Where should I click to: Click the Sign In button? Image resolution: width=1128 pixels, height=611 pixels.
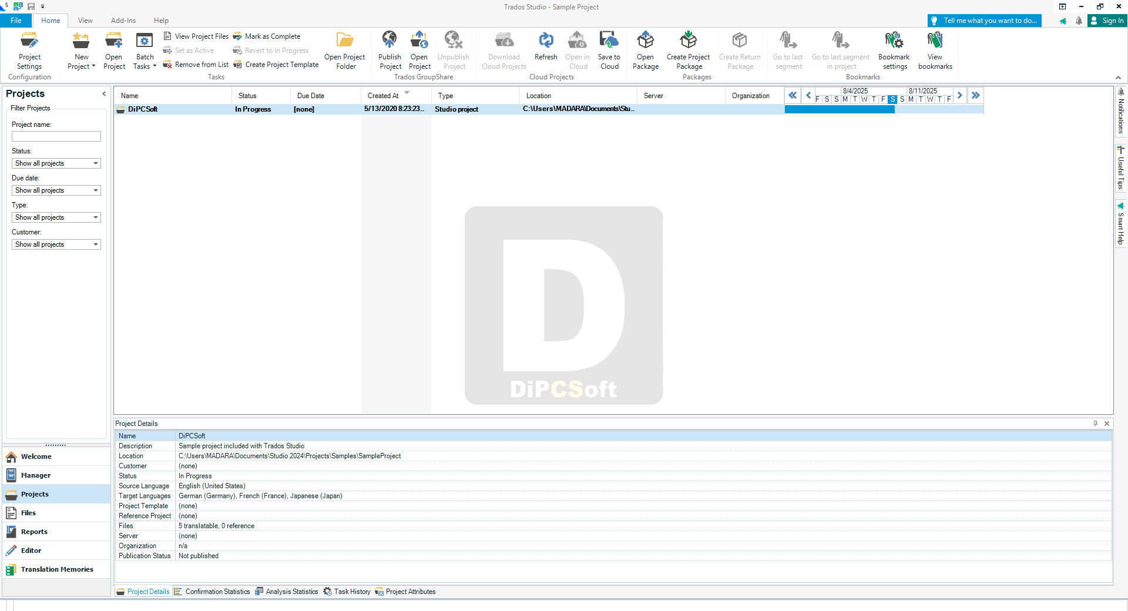[1107, 21]
